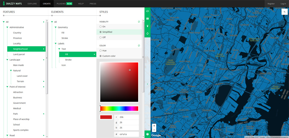Screen dimensions: 289x138
Task: Collapse the Point of interest group
Action: [7, 87]
